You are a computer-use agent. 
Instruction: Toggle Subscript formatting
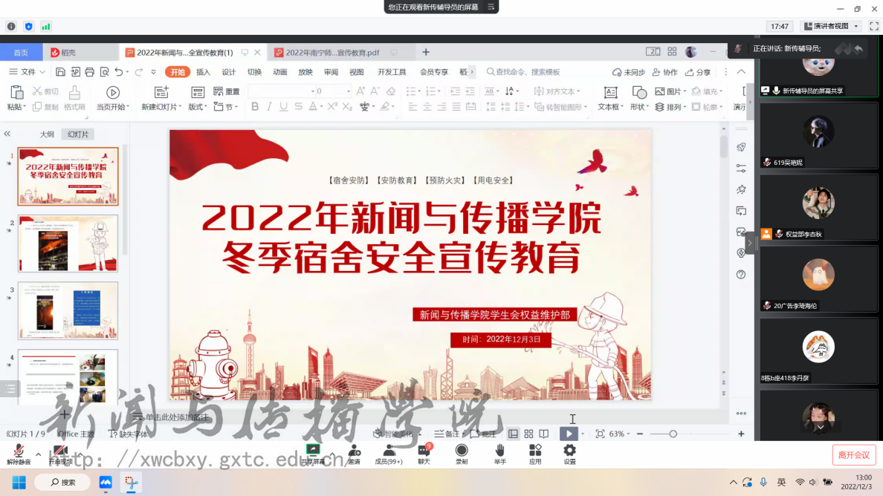[x=347, y=106]
